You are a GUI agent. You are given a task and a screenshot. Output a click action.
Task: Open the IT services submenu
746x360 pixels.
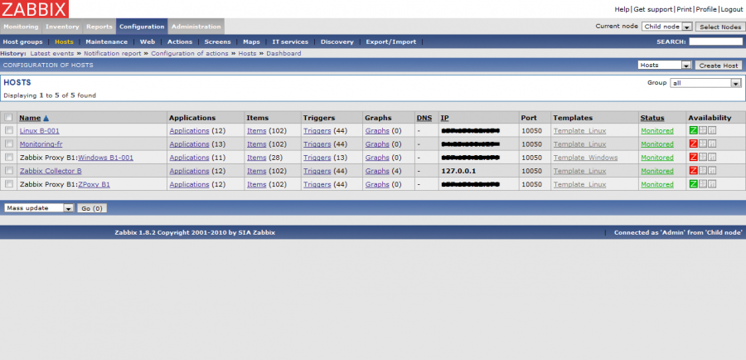click(x=290, y=42)
